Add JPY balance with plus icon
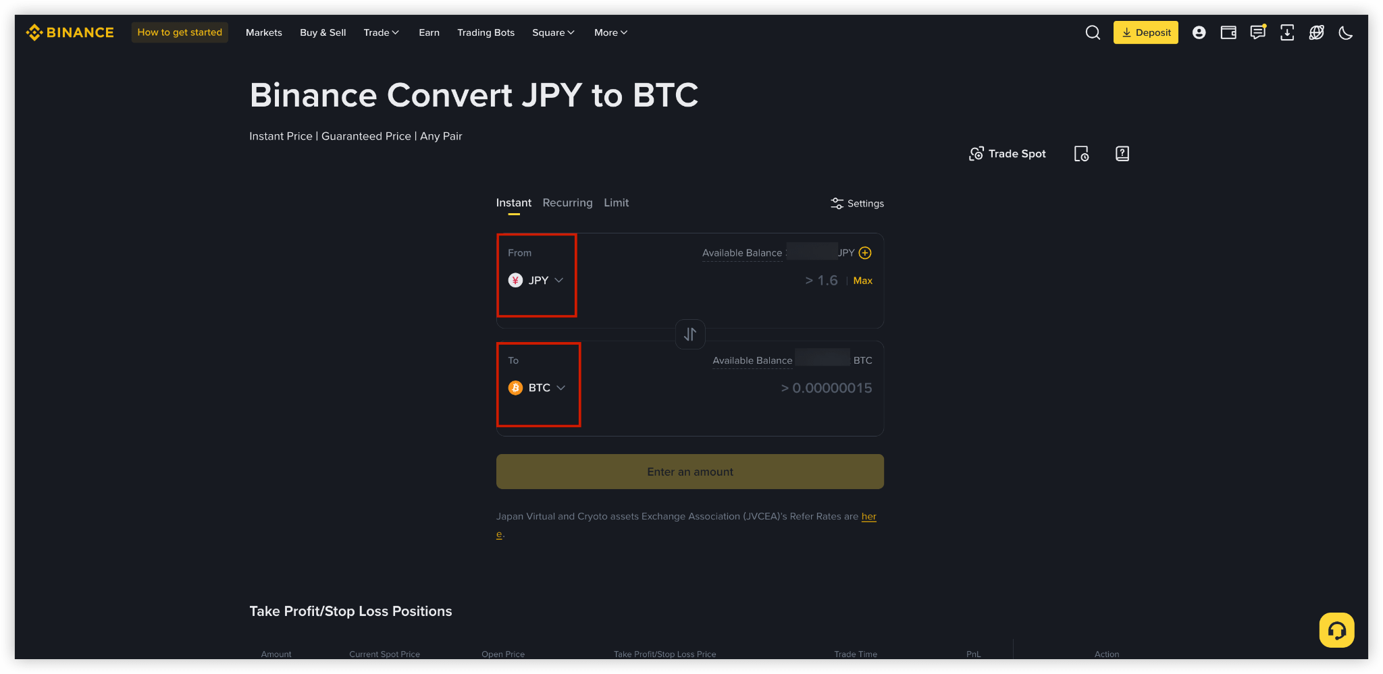 click(x=865, y=253)
